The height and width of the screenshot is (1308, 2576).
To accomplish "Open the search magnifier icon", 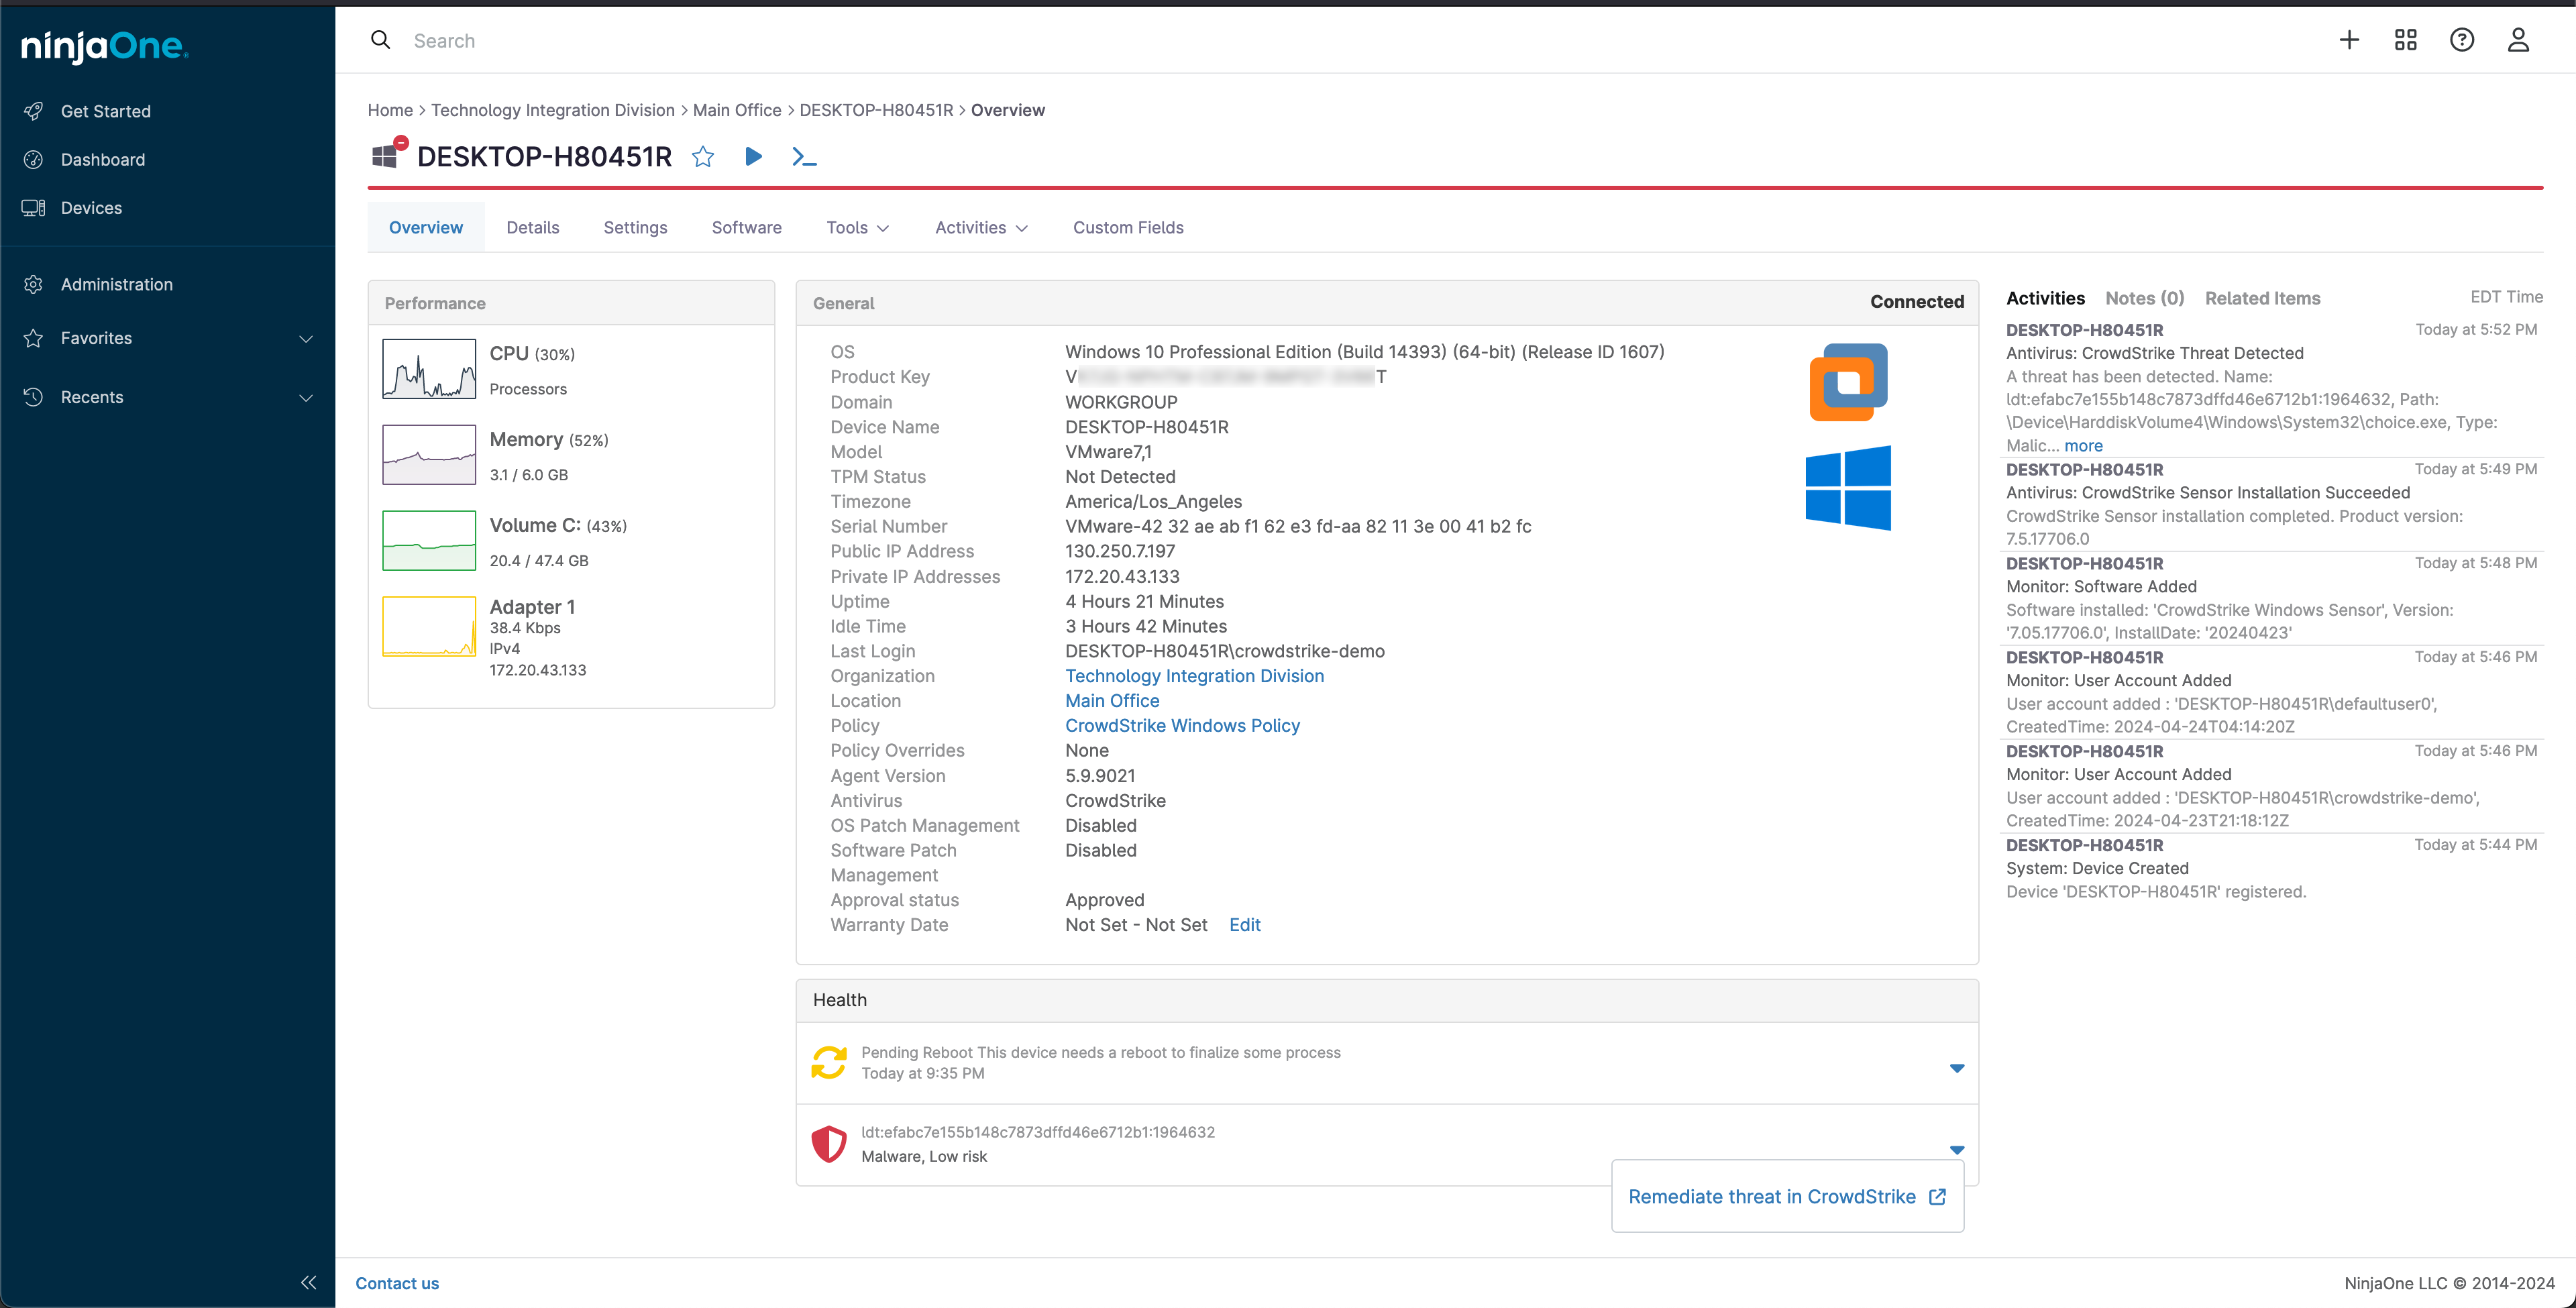I will (x=381, y=39).
